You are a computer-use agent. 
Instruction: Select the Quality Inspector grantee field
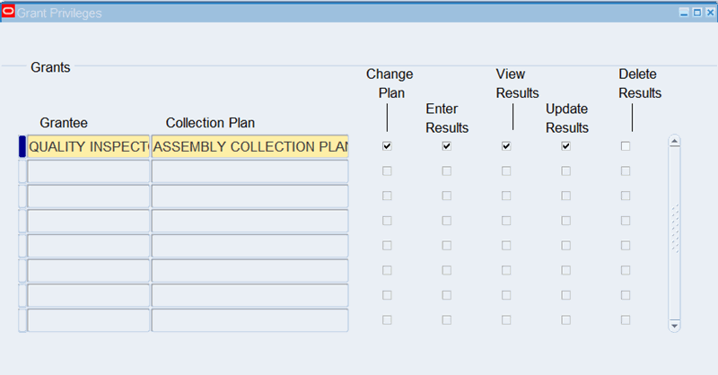(x=88, y=146)
